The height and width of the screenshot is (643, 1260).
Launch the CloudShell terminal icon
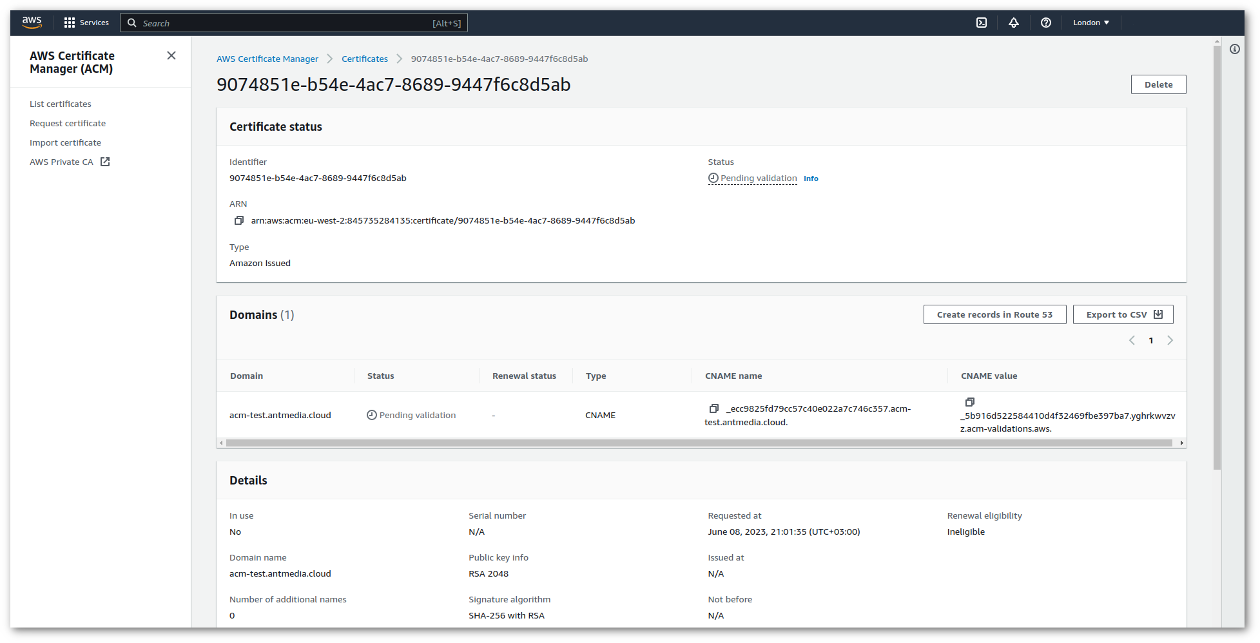point(982,23)
